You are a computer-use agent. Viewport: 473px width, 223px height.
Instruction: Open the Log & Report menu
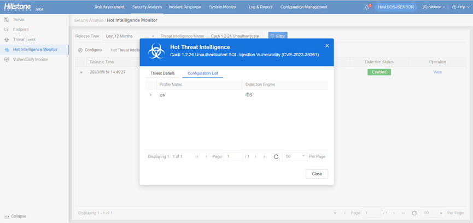coord(260,7)
